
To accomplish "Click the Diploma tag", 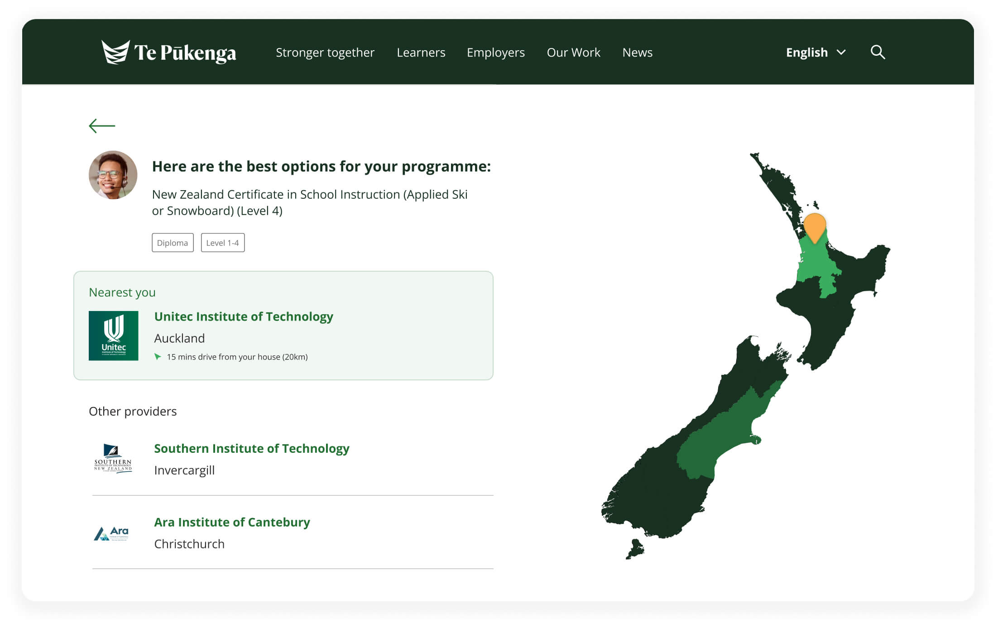I will pos(173,243).
